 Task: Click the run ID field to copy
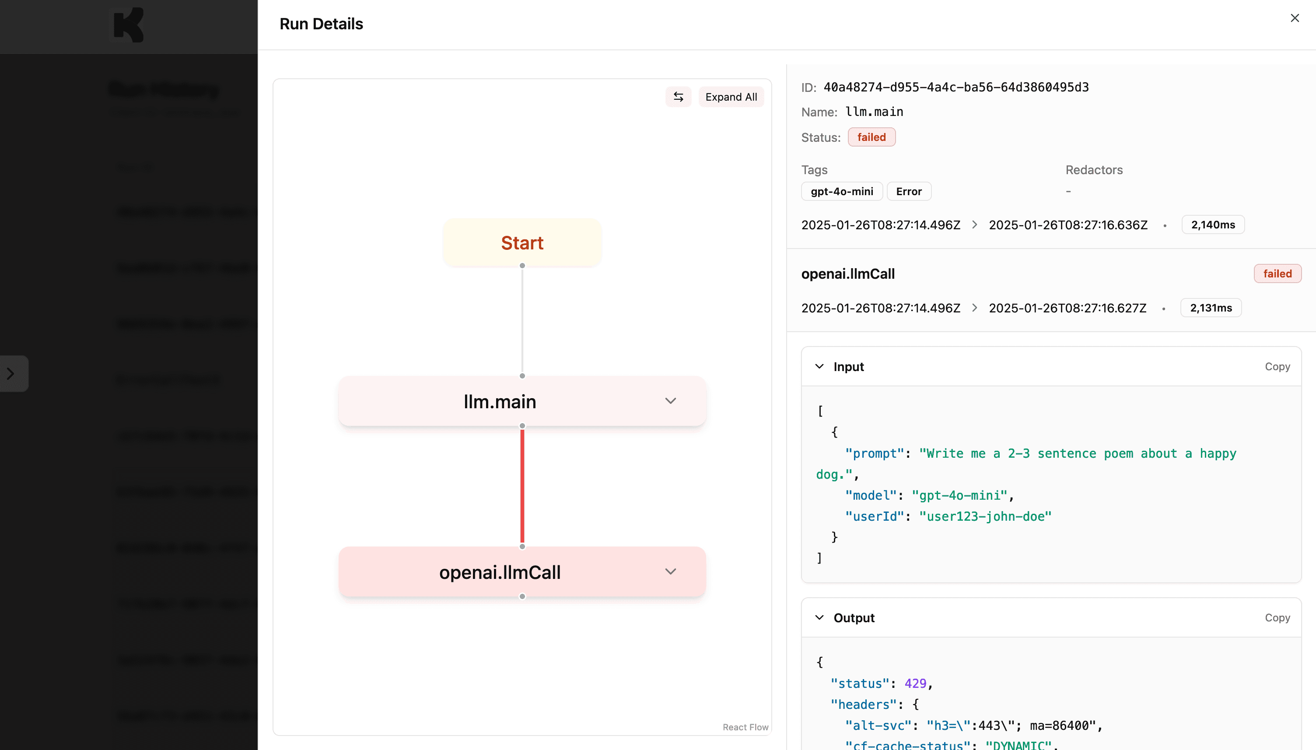(x=955, y=87)
